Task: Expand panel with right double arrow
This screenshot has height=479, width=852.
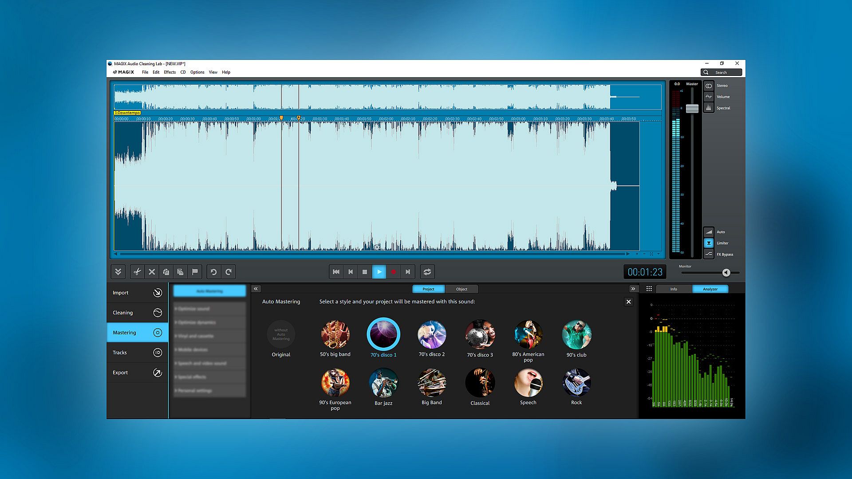Action: (633, 289)
